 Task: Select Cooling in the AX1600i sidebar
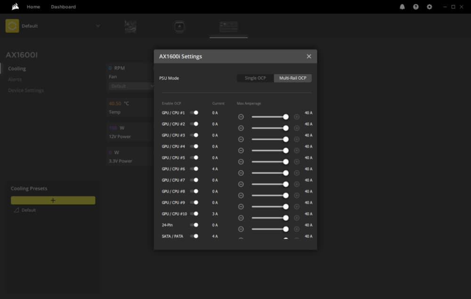pyautogui.click(x=17, y=68)
